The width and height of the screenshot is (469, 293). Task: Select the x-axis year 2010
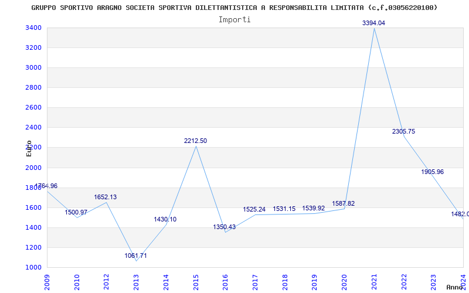(77, 282)
